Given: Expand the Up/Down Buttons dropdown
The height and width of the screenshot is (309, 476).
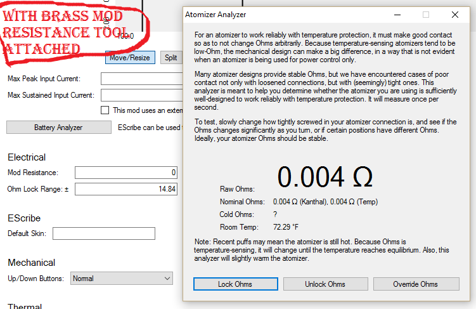Looking at the screenshot, I should coord(121,279).
